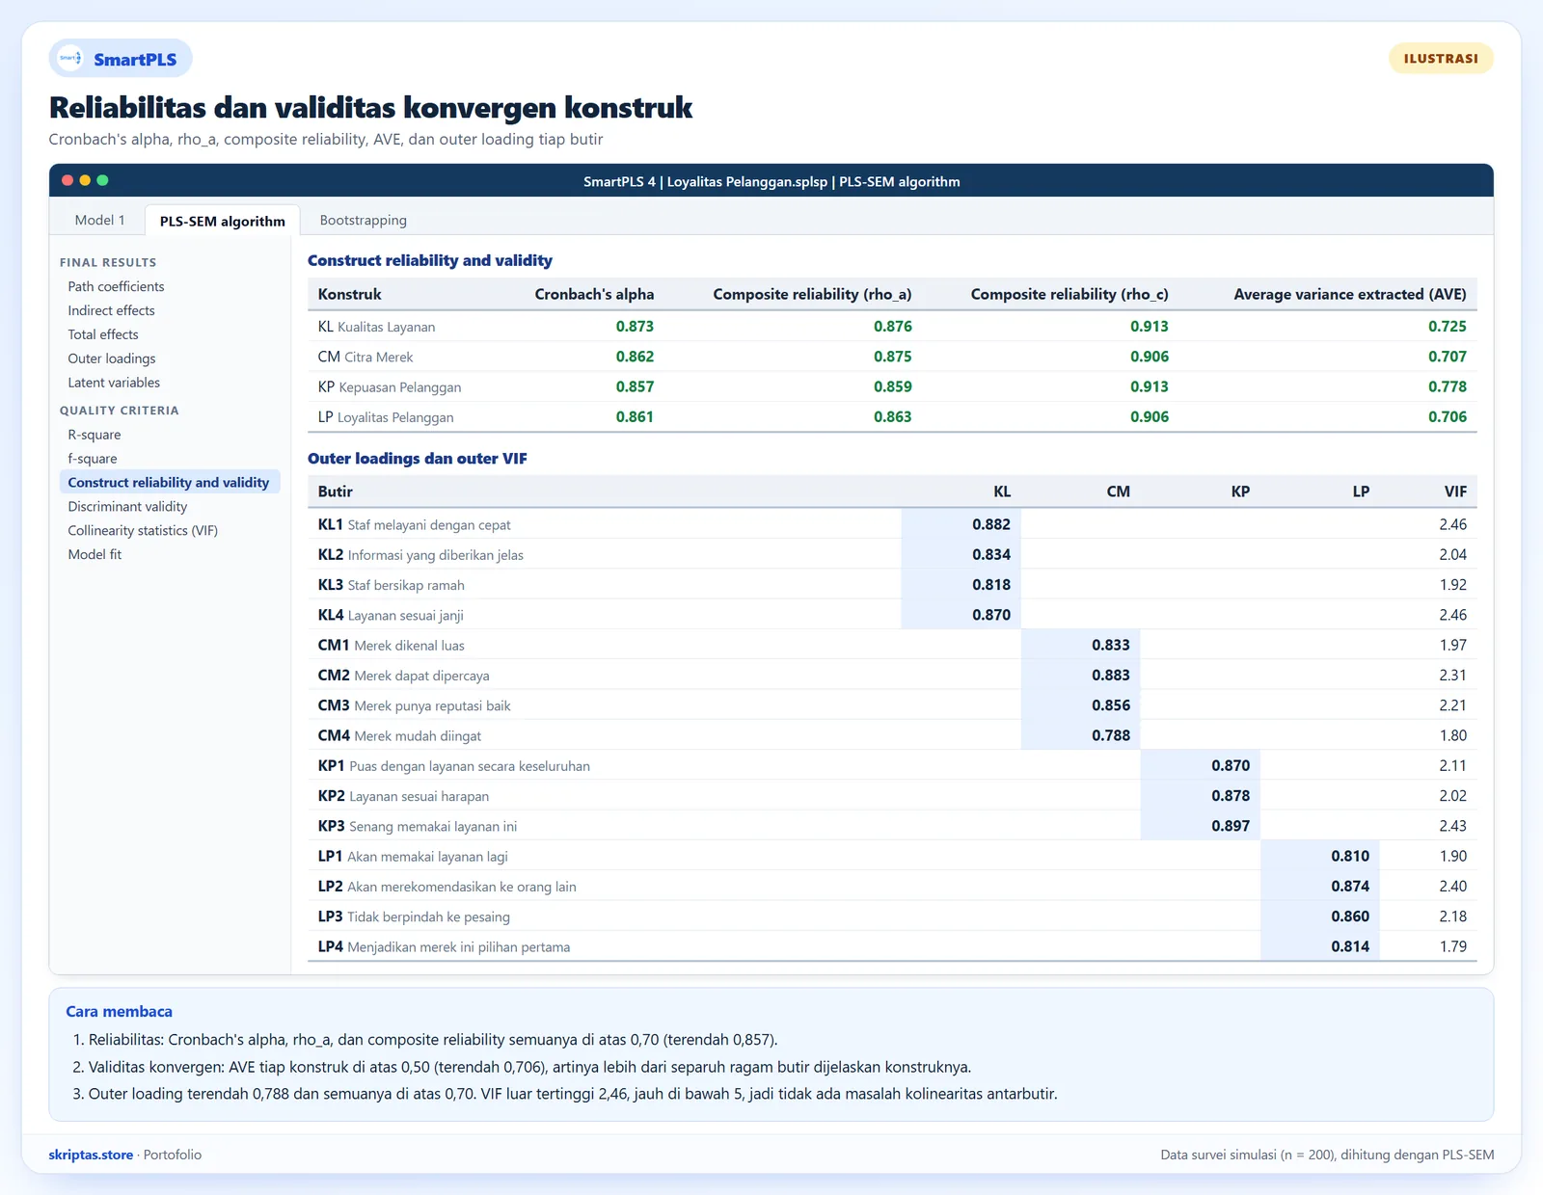Select the LP Loyalitas Pelanggan construct row

click(892, 417)
